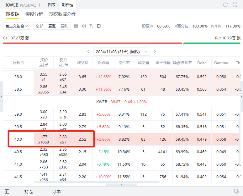The image size is (243, 196).
Task: Click IV/HV 117.00% value
Action: [233, 26]
